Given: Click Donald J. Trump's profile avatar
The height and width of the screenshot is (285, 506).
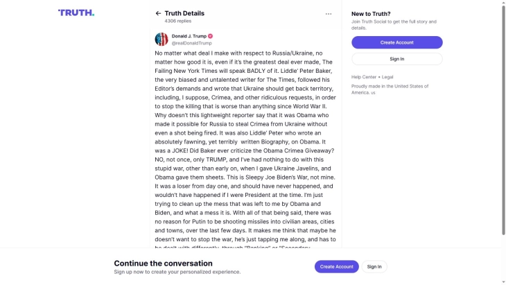Looking at the screenshot, I should click(x=162, y=39).
